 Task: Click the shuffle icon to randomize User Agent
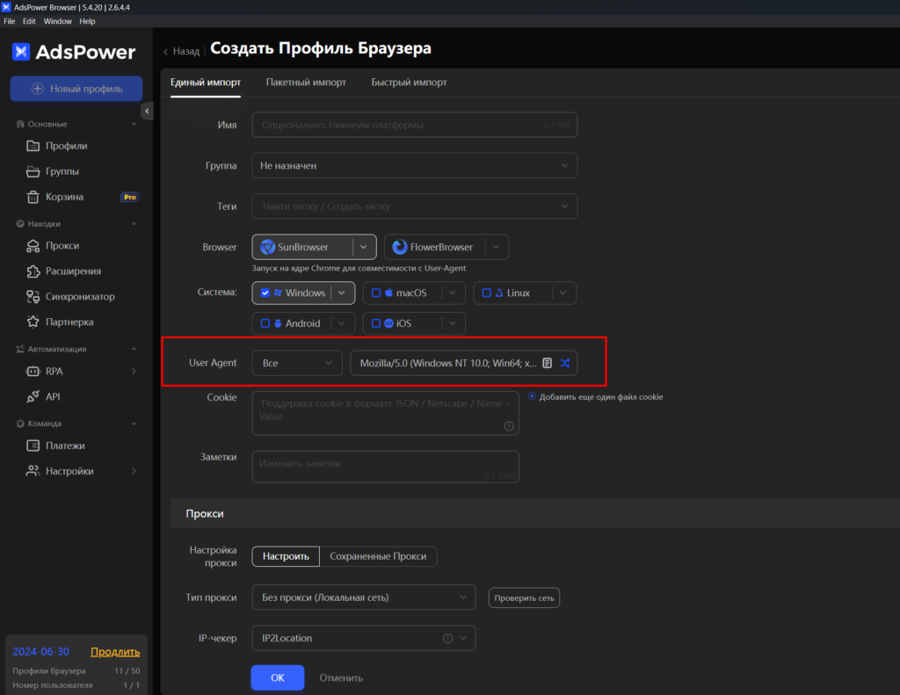(564, 363)
